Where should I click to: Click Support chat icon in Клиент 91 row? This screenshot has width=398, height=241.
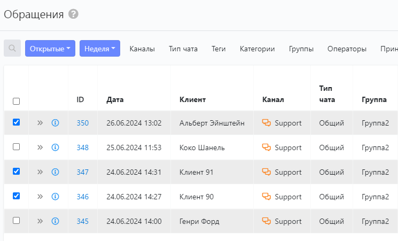[267, 172]
